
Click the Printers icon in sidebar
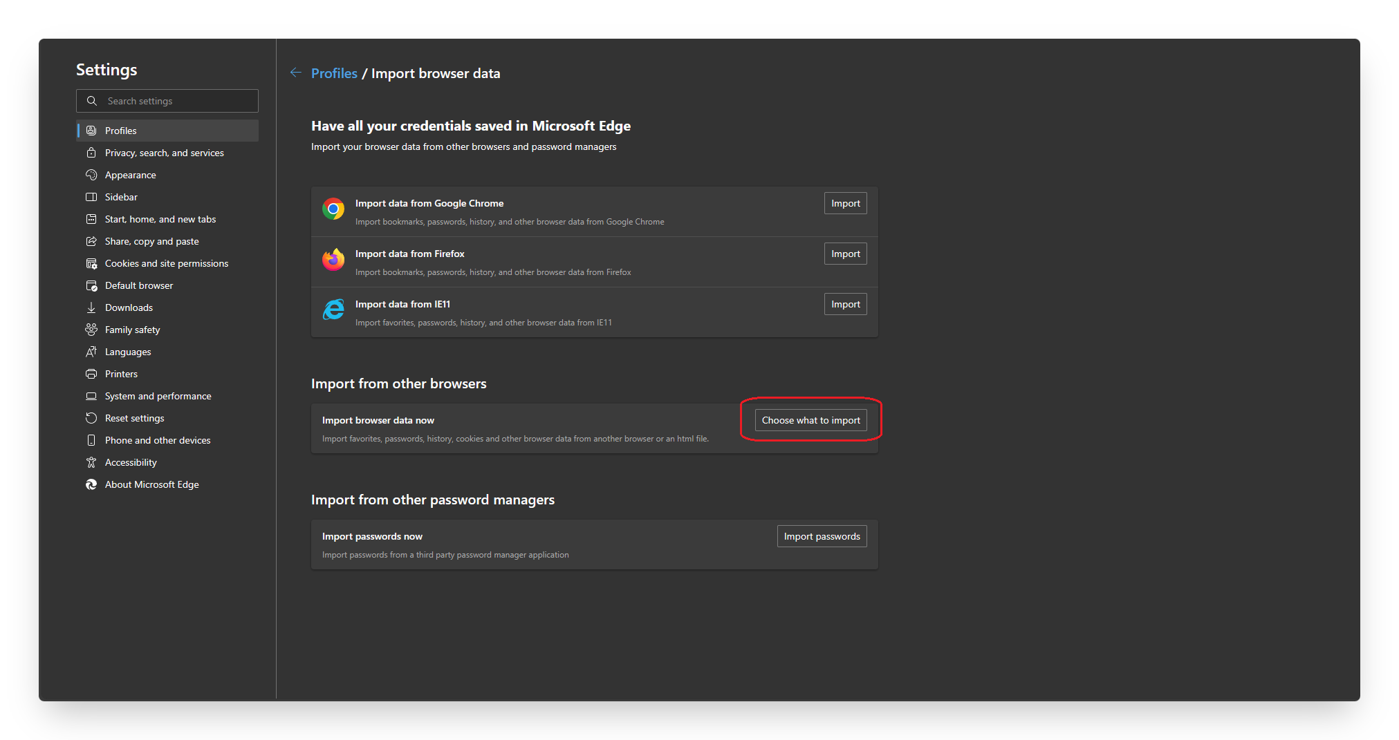click(91, 374)
